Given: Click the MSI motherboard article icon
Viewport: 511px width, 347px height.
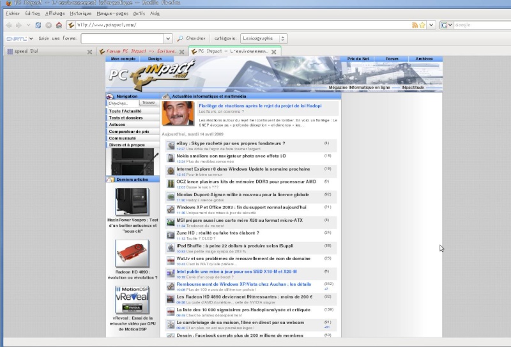Looking at the screenshot, I should coord(171,222).
